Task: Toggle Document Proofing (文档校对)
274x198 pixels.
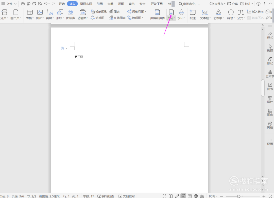Action: 127,196
